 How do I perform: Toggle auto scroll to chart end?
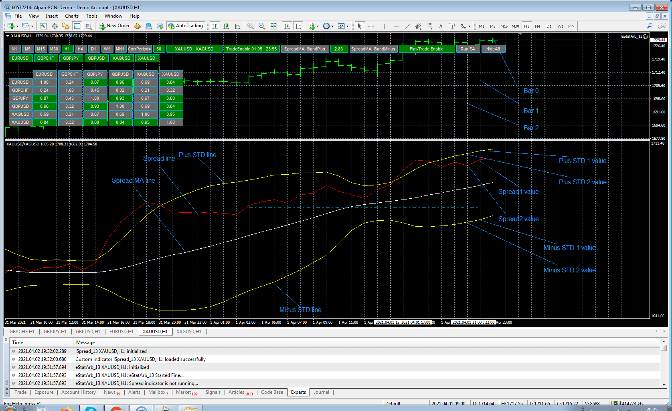point(287,26)
